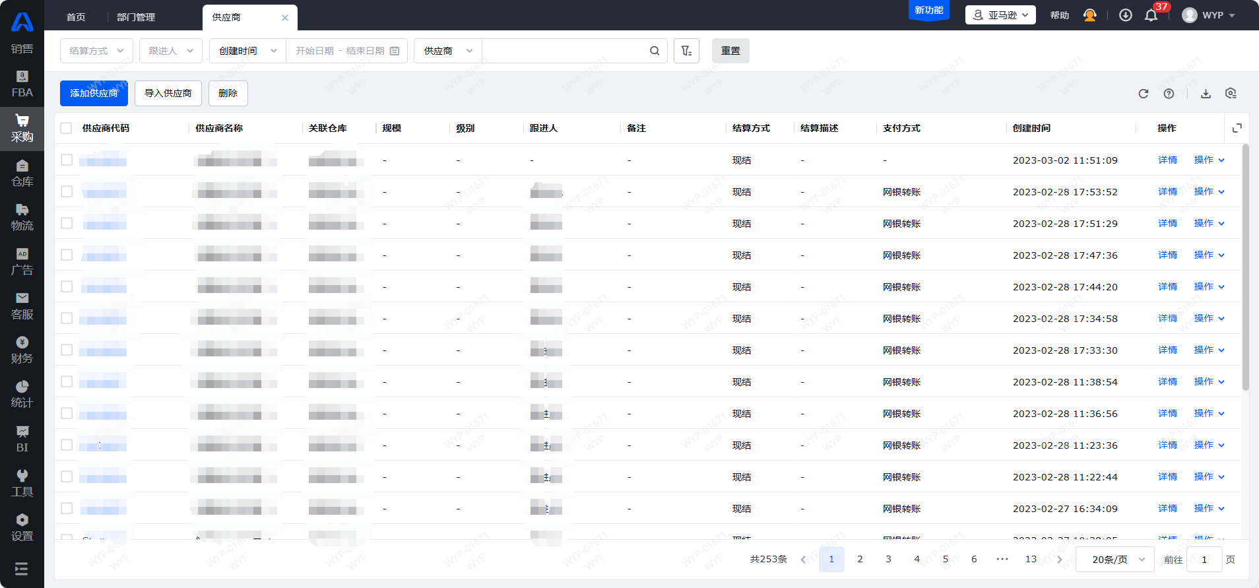Open the BI sidebar module
1259x588 pixels.
[22, 438]
